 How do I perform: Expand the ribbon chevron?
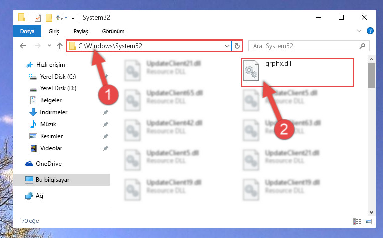[x=359, y=31]
